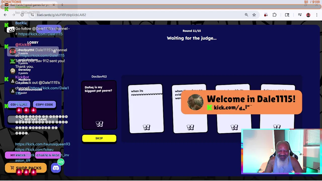Open BotRix's kick.com/Dale1115 link
The image size is (322, 181).
(x=40, y=34)
